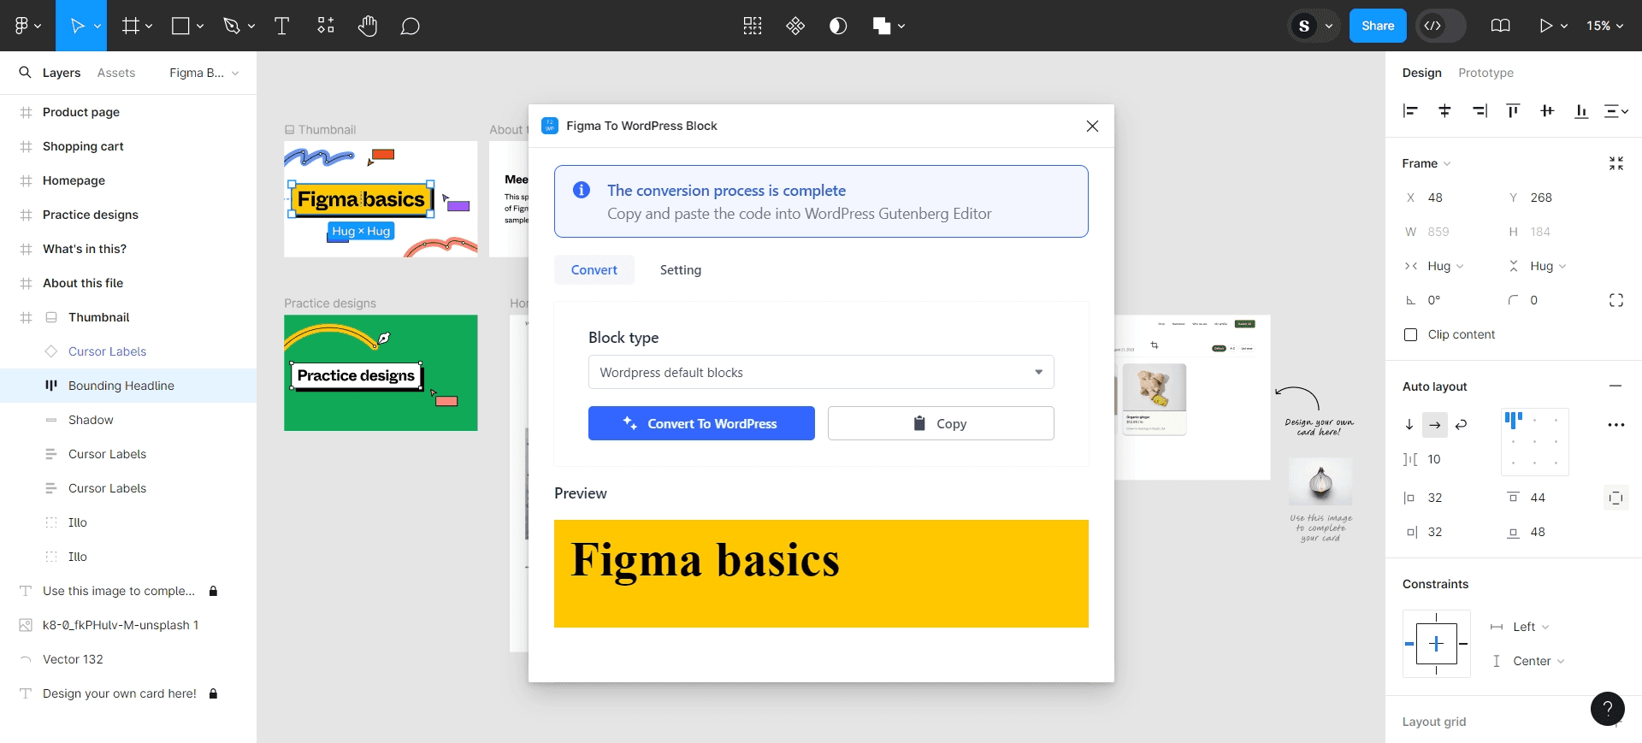Open the 15% zoom dropdown
This screenshot has height=743, width=1642.
coord(1604,26)
